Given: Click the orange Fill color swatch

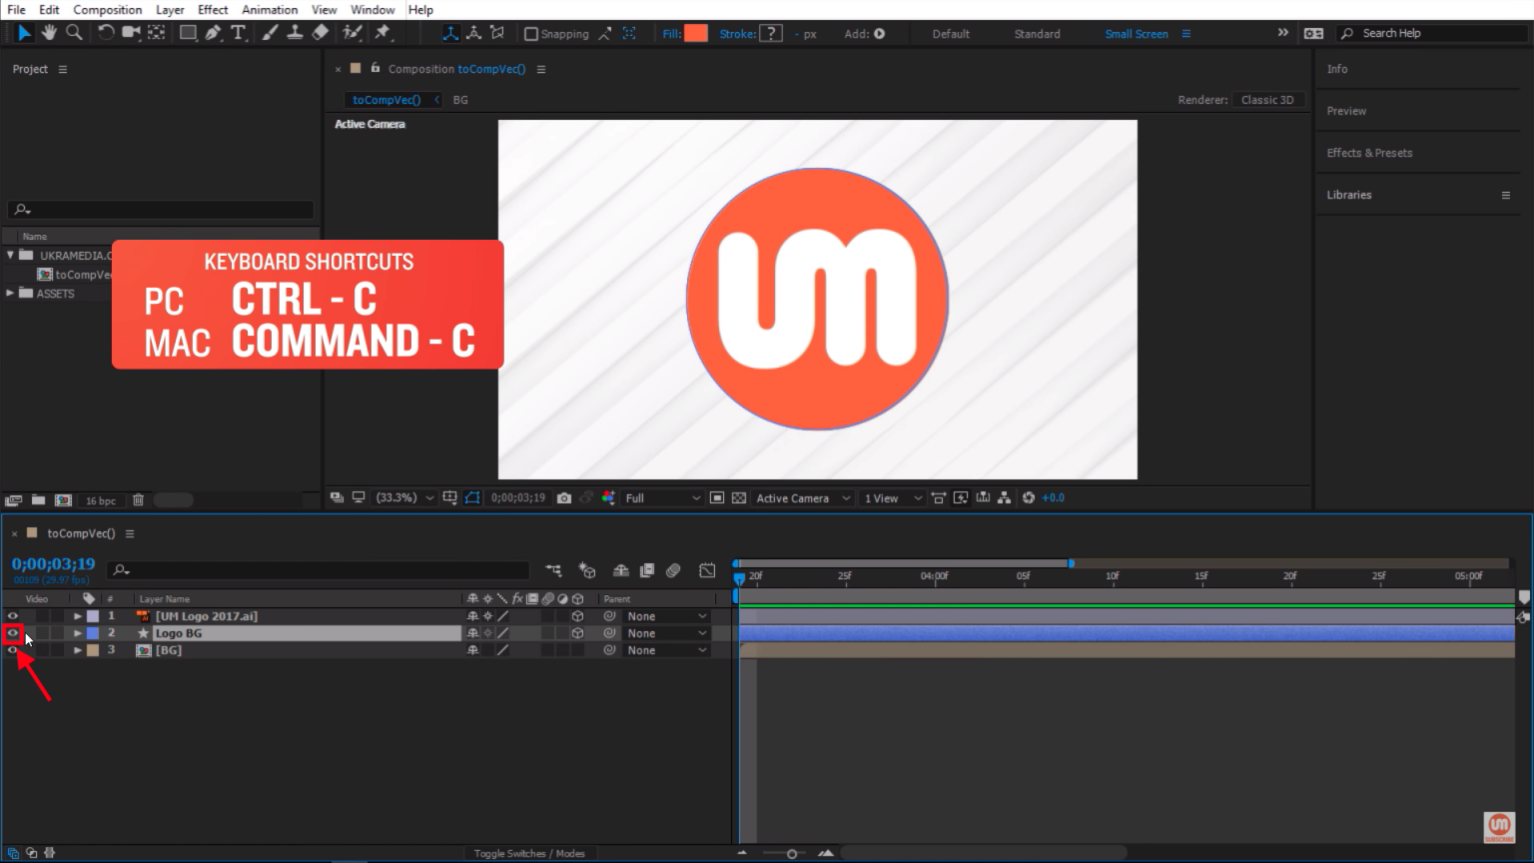Looking at the screenshot, I should (x=696, y=33).
